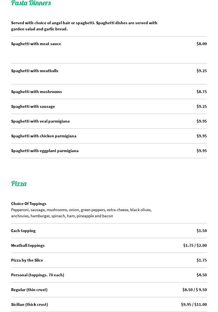The image size is (218, 312).
Task: Pick Spaghetti with veal parmigiana
Action: point(40,121)
